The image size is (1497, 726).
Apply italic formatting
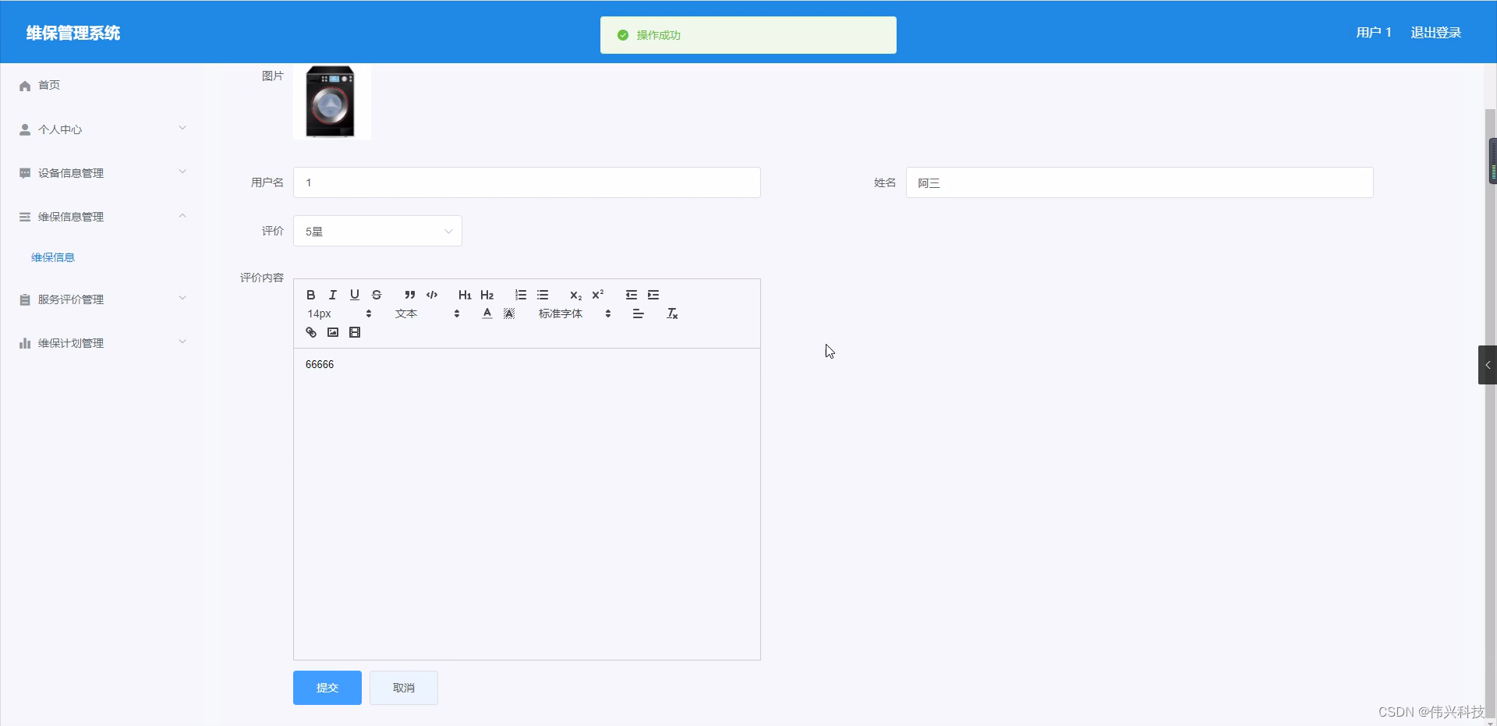[332, 295]
